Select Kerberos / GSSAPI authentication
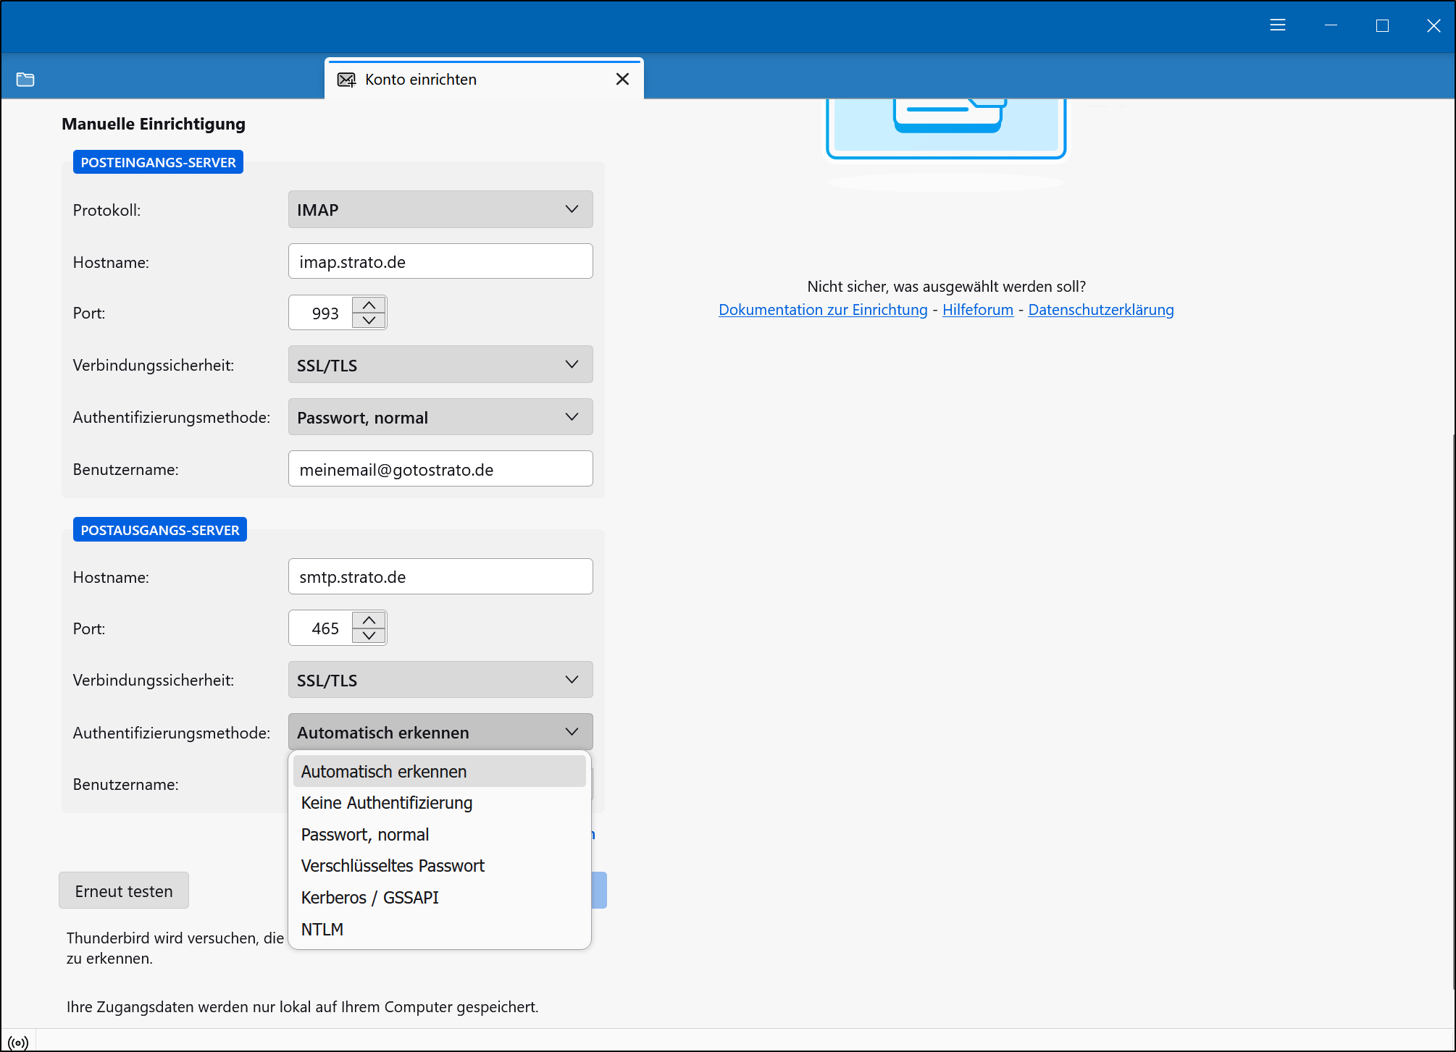The image size is (1456, 1052). coord(369,898)
